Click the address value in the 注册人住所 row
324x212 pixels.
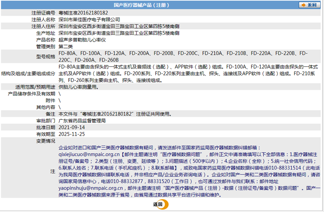[x=119, y=26]
